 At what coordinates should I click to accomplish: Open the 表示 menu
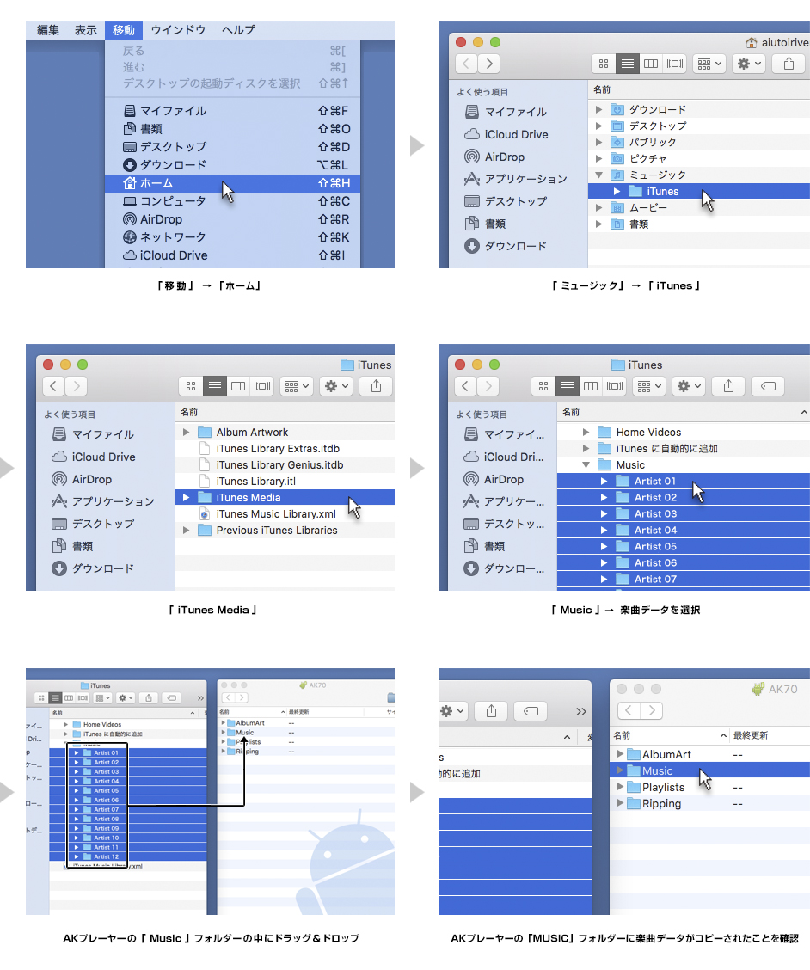pyautogui.click(x=86, y=30)
